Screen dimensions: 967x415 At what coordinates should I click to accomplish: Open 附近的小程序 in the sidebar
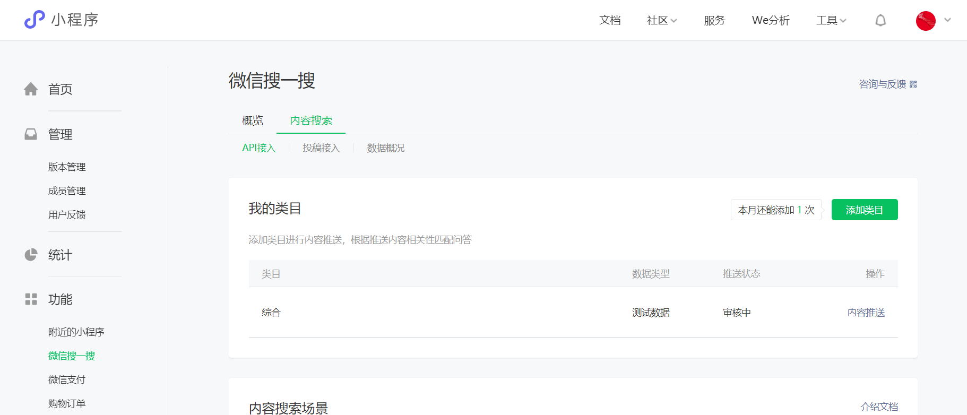coord(76,332)
